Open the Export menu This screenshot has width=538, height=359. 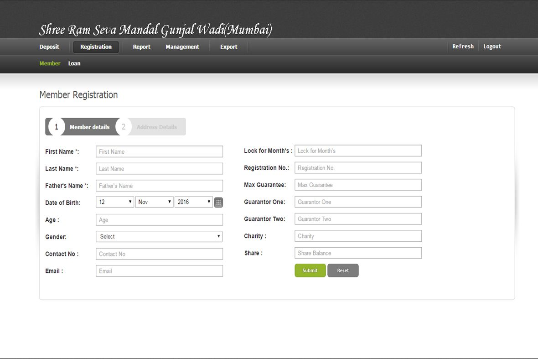(x=228, y=47)
